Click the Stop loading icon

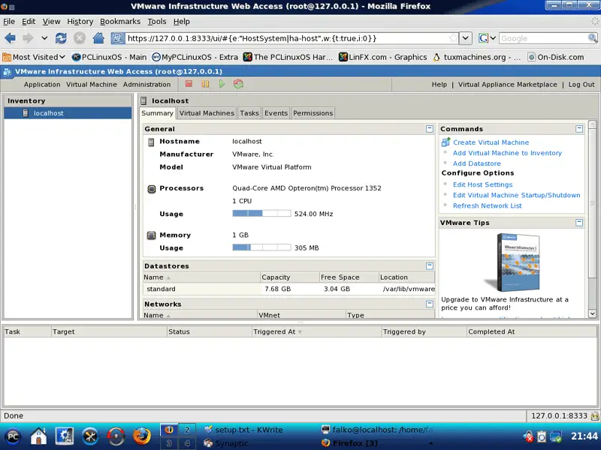click(x=80, y=38)
